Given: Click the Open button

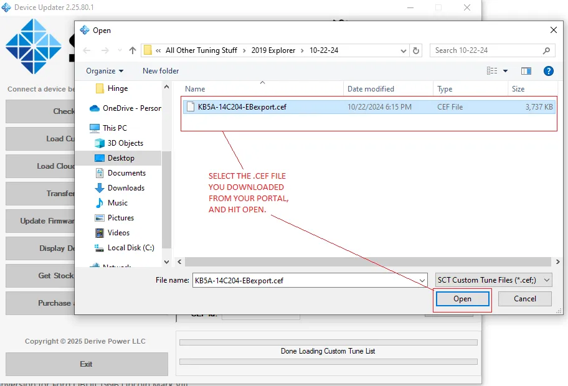Looking at the screenshot, I should (x=462, y=299).
